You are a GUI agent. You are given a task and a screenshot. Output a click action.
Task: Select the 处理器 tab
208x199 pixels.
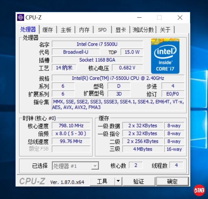point(28,29)
